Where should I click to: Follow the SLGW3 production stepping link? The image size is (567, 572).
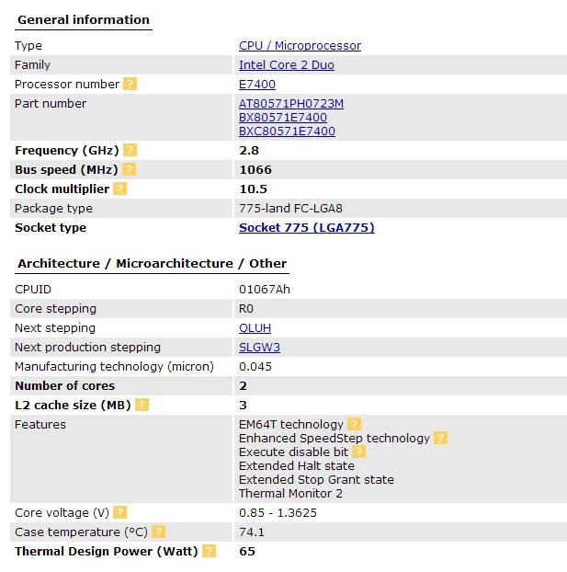259,348
